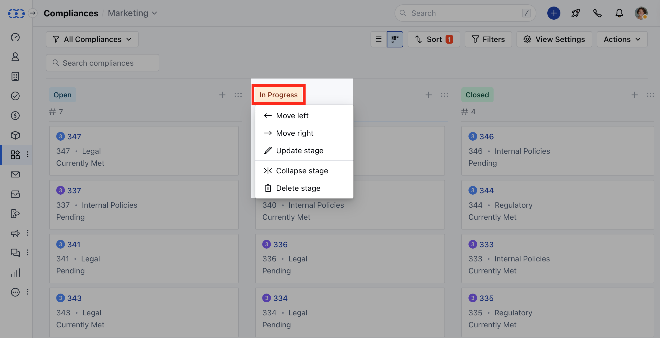This screenshot has height=338, width=660.
Task: Switch to list view
Action: pos(379,39)
